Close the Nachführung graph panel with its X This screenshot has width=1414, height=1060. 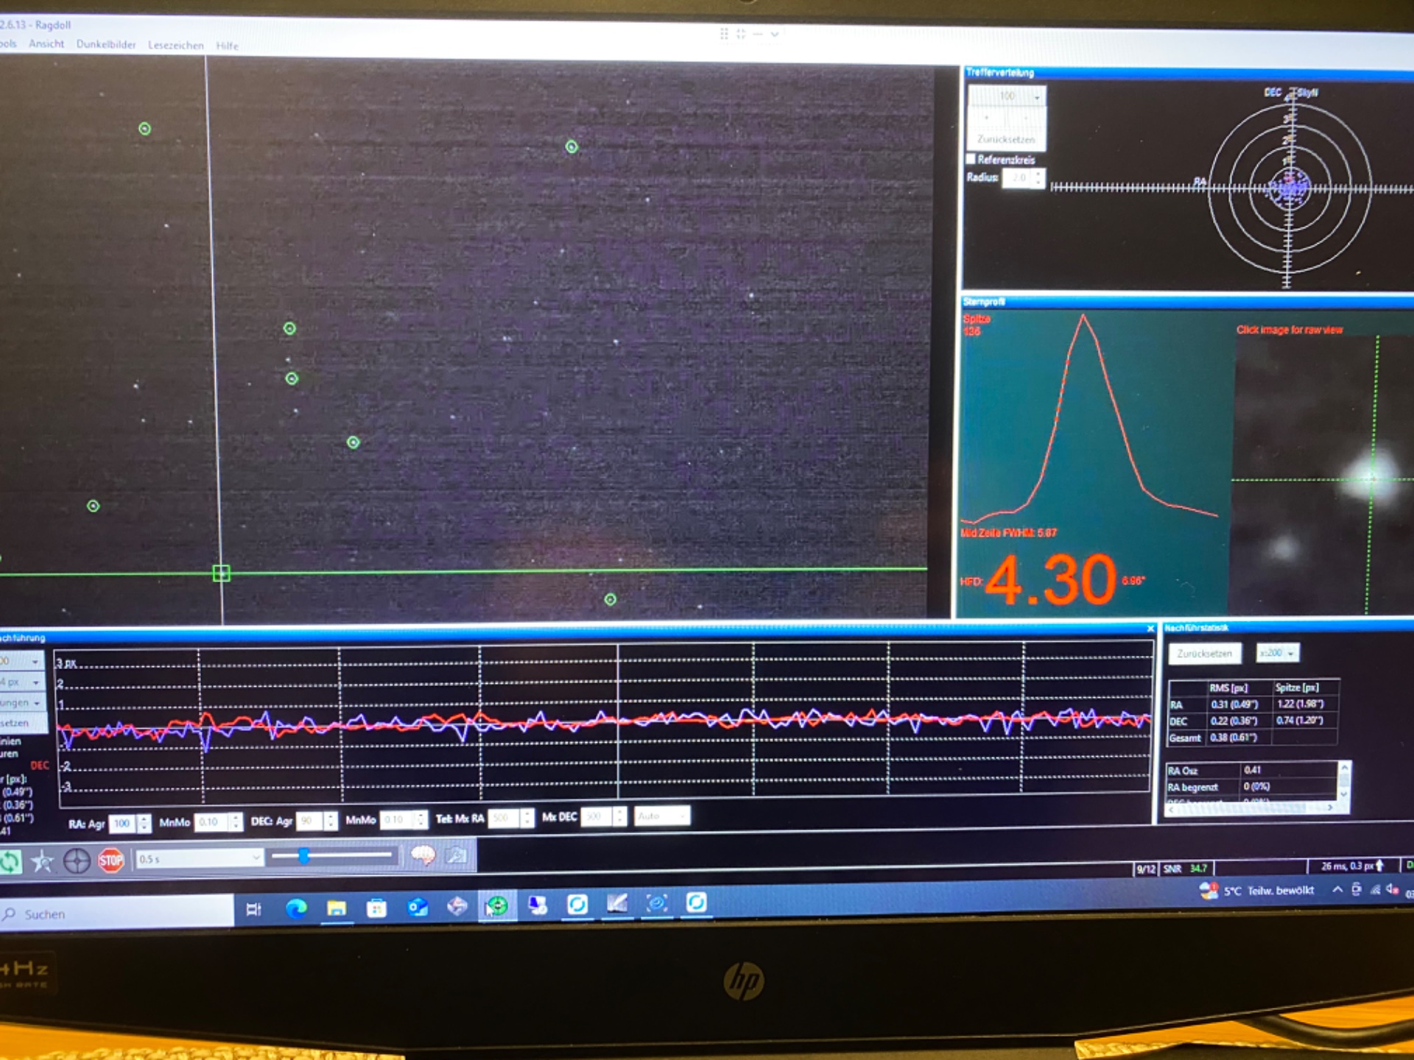[1150, 629]
